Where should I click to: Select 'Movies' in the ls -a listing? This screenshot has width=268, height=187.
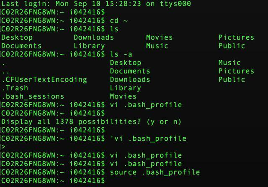(x=123, y=96)
